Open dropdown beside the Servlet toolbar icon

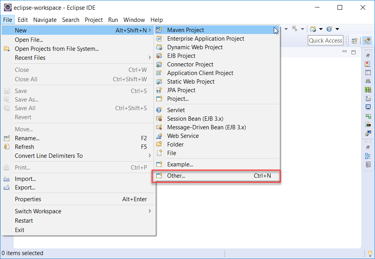pyautogui.click(x=337, y=29)
